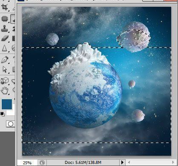Click the Doc: 5.61M/138.8M status text

pyautogui.click(x=83, y=162)
